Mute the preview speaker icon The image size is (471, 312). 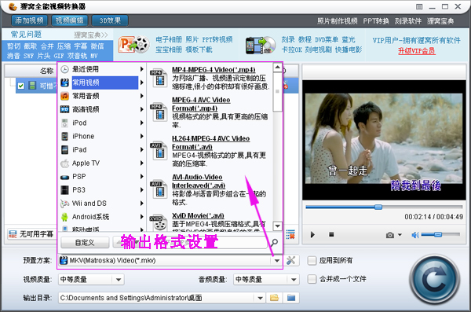tap(415, 235)
